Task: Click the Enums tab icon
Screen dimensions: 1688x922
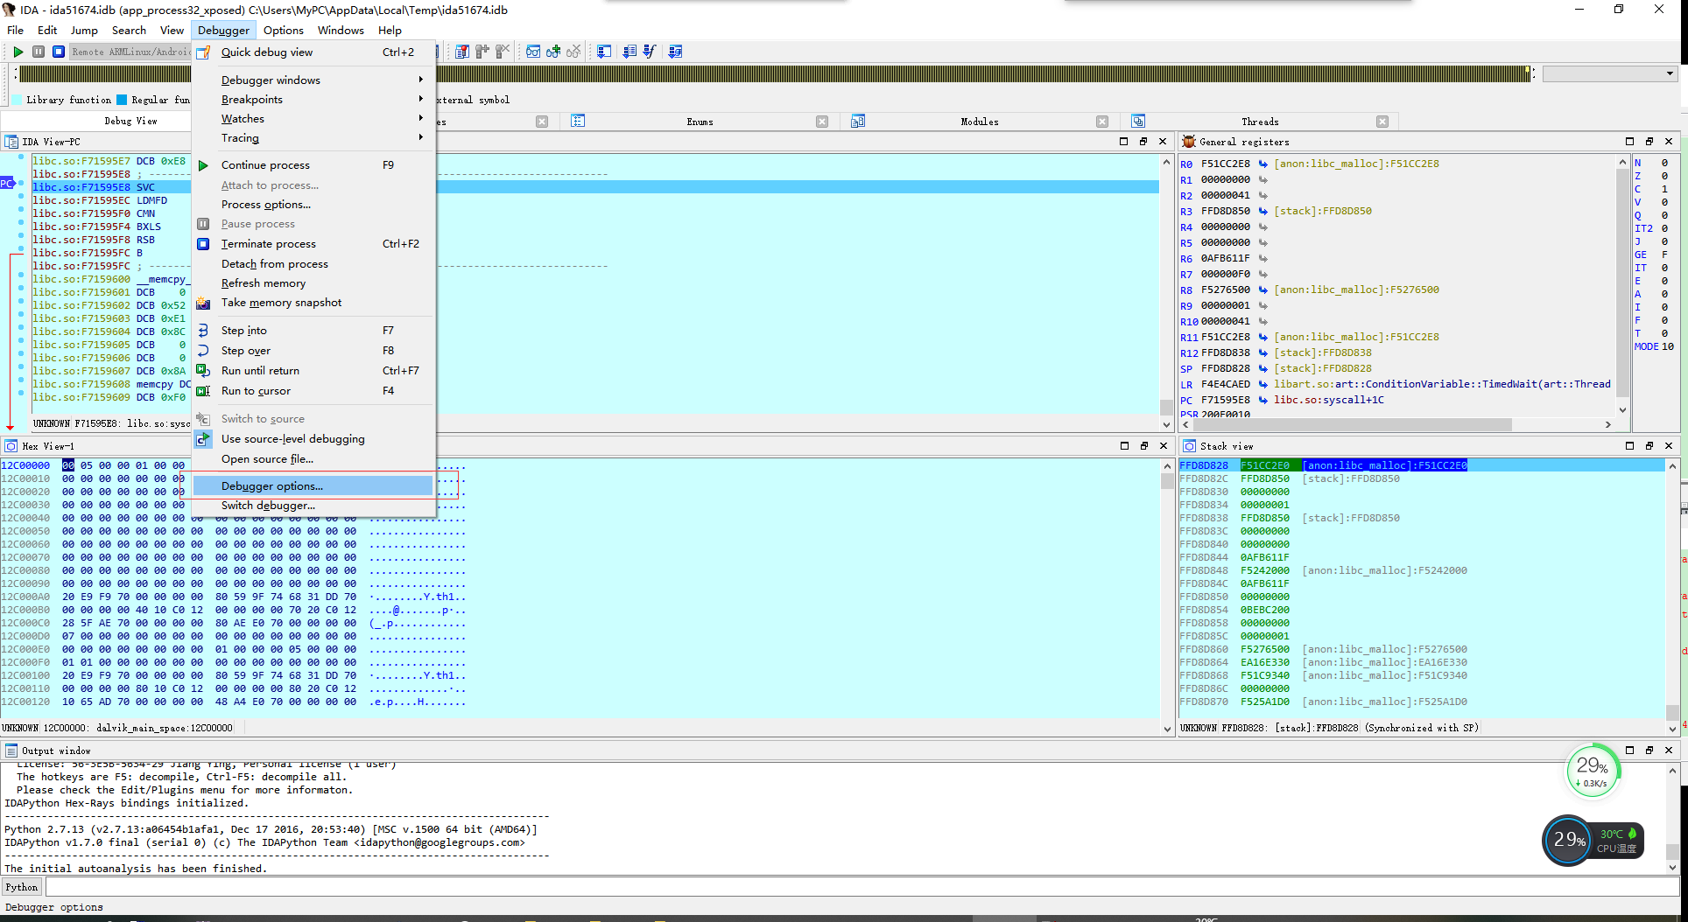Action: (x=578, y=121)
